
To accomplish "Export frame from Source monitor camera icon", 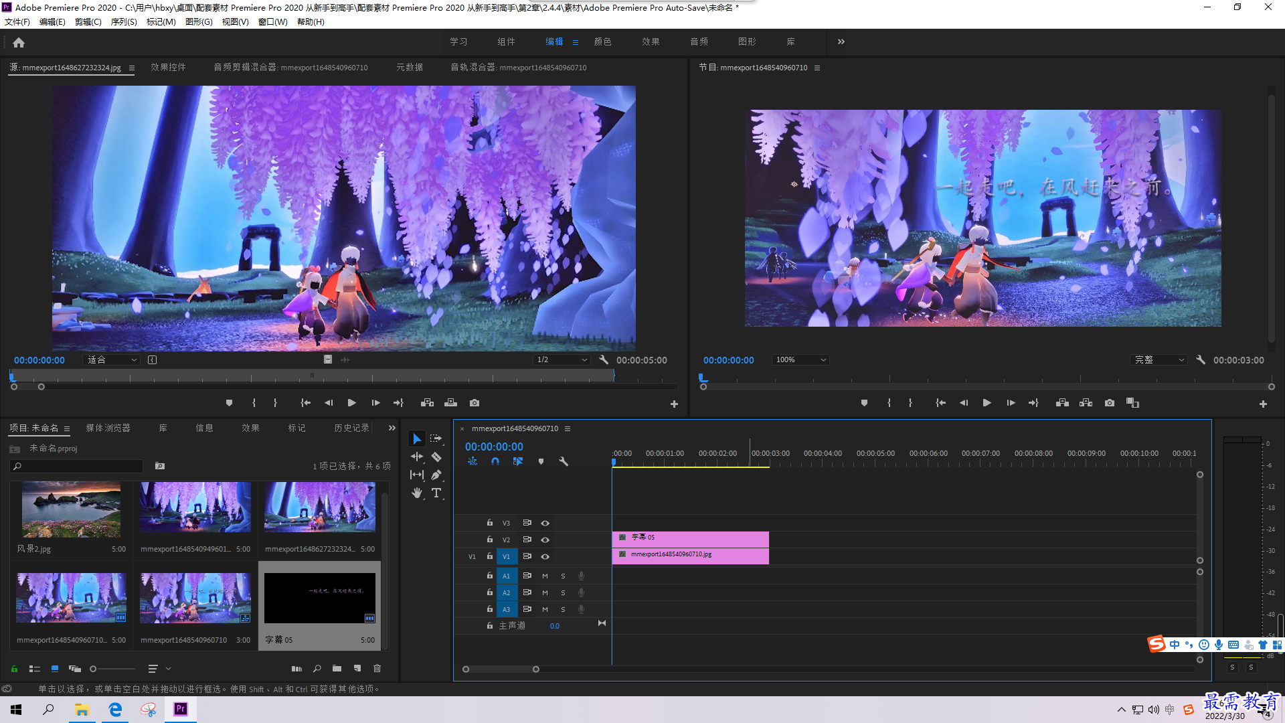I will [475, 403].
